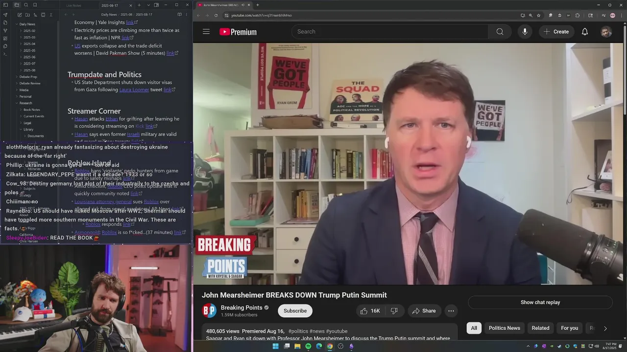Open the YouTube guide hamburger menu
Viewport: 627px width, 352px height.
pyautogui.click(x=206, y=32)
